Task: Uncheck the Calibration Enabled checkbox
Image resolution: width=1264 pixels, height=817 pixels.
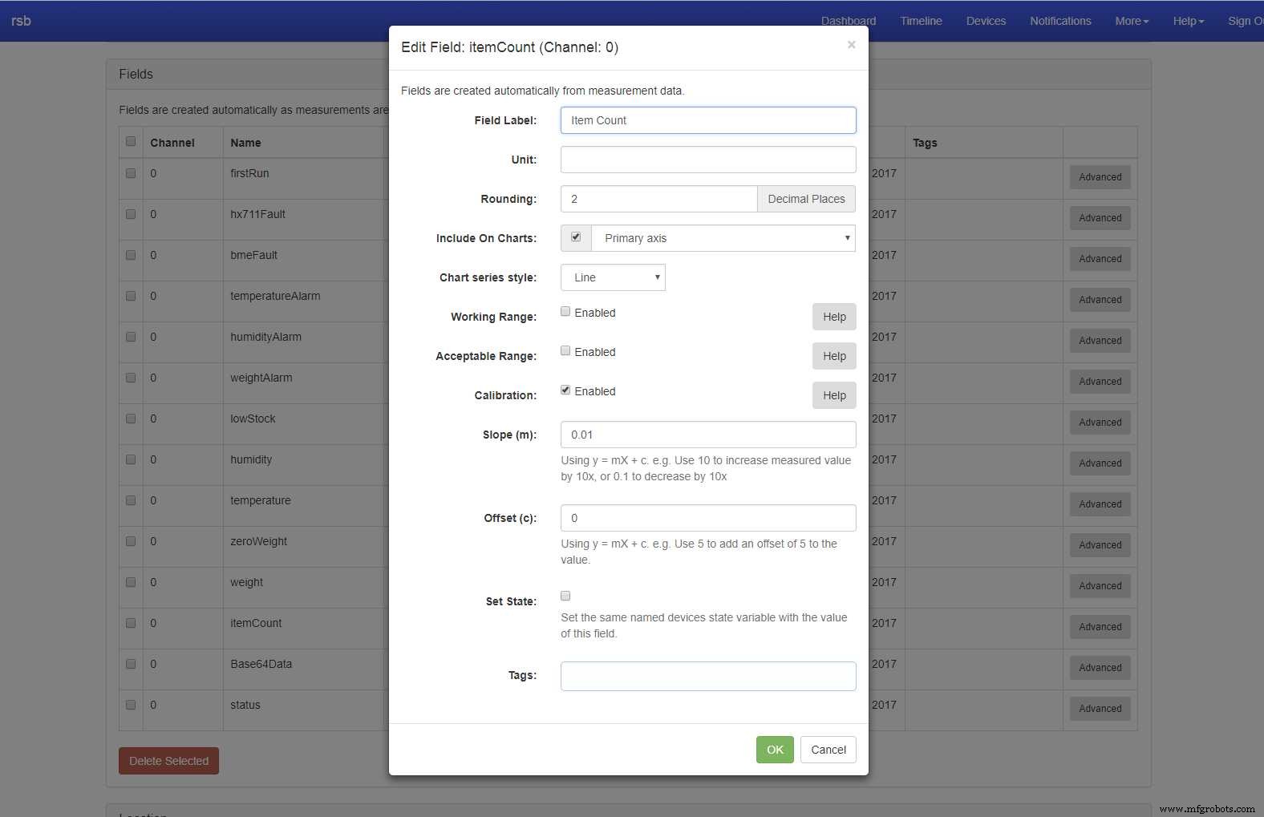Action: [565, 390]
